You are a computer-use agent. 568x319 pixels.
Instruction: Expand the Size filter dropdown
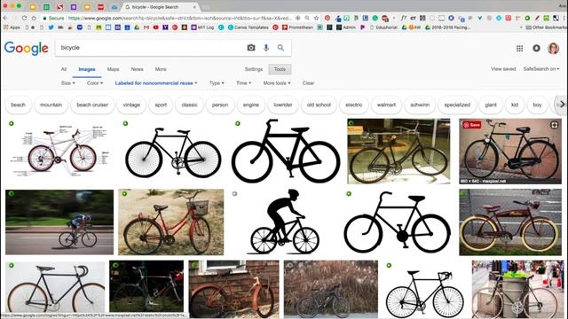pyautogui.click(x=68, y=83)
